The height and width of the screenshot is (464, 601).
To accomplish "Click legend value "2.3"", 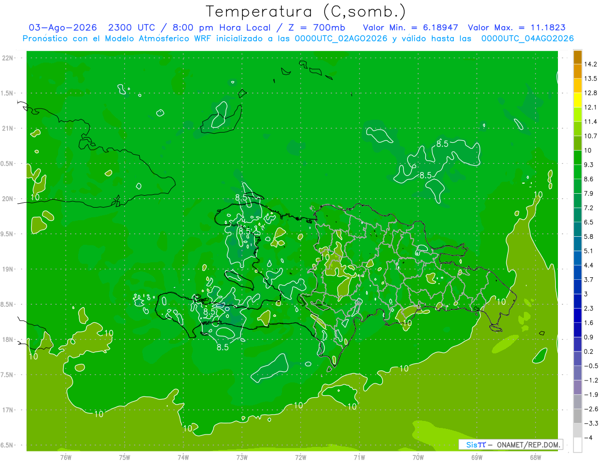I will point(589,308).
